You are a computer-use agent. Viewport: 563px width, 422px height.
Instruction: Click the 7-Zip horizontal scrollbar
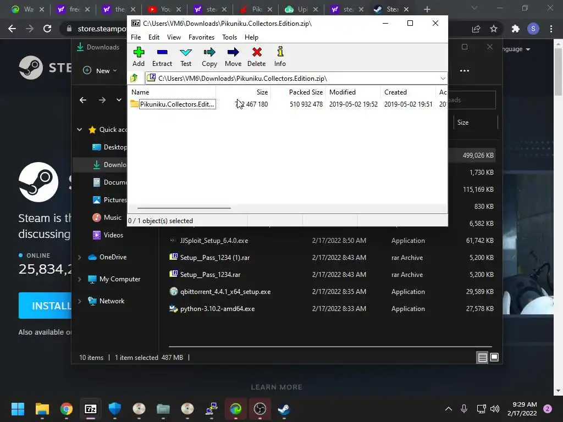click(184, 208)
